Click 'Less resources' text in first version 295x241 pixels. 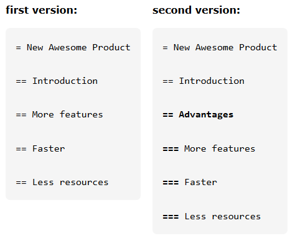[x=70, y=183]
